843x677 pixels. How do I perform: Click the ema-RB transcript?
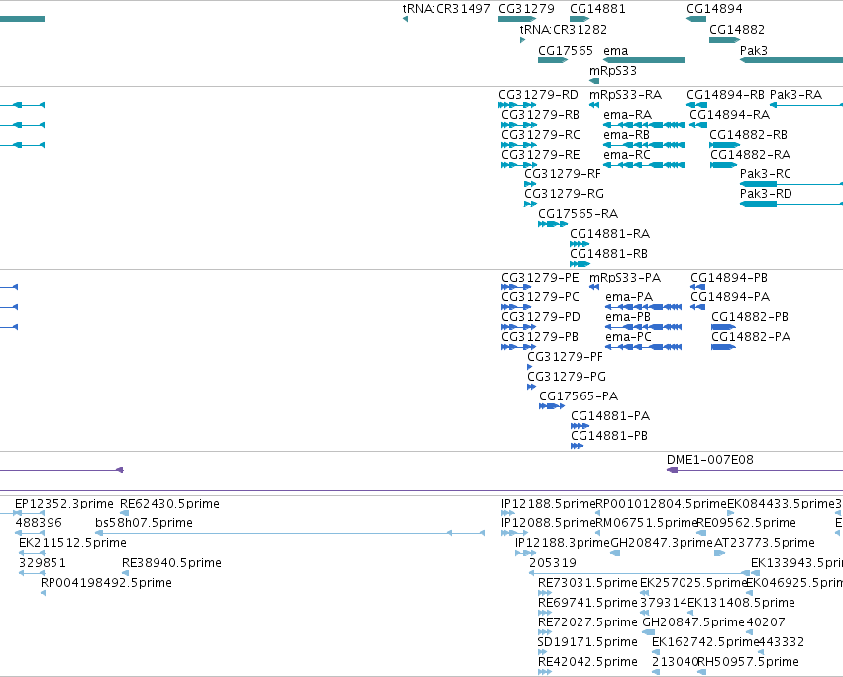pos(644,145)
